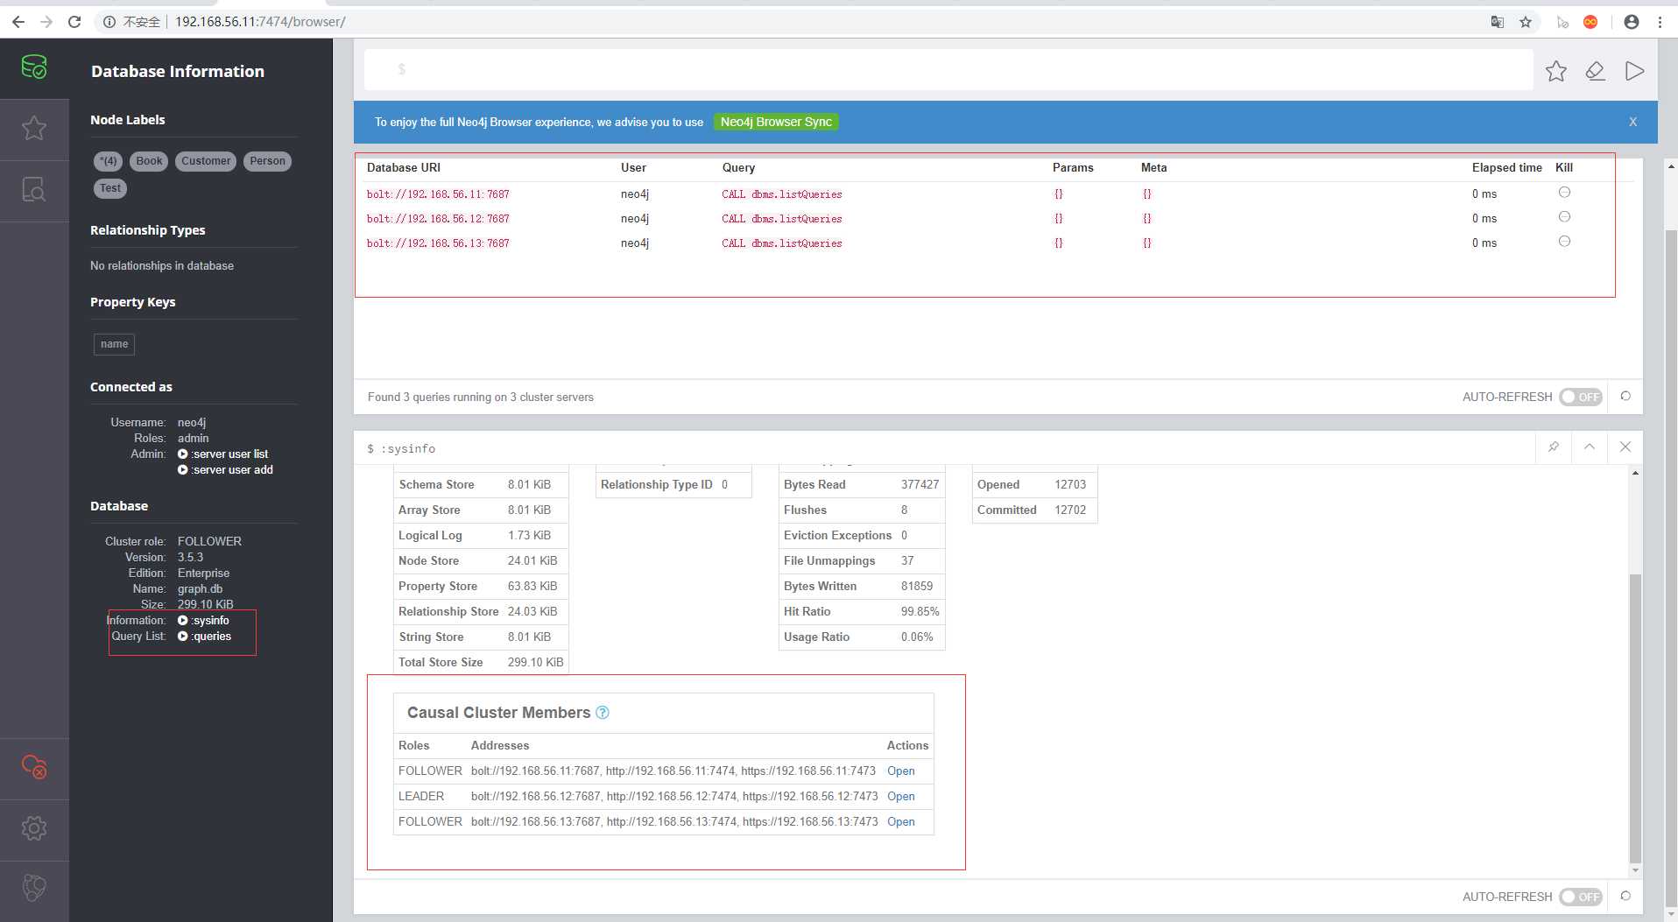1678x922 pixels.
Task: Open the browser profile icon
Action: click(x=1631, y=22)
